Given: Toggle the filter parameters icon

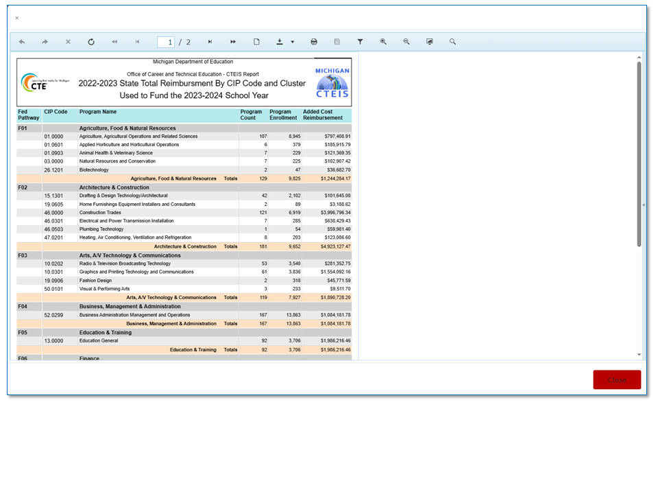Looking at the screenshot, I should click(360, 42).
